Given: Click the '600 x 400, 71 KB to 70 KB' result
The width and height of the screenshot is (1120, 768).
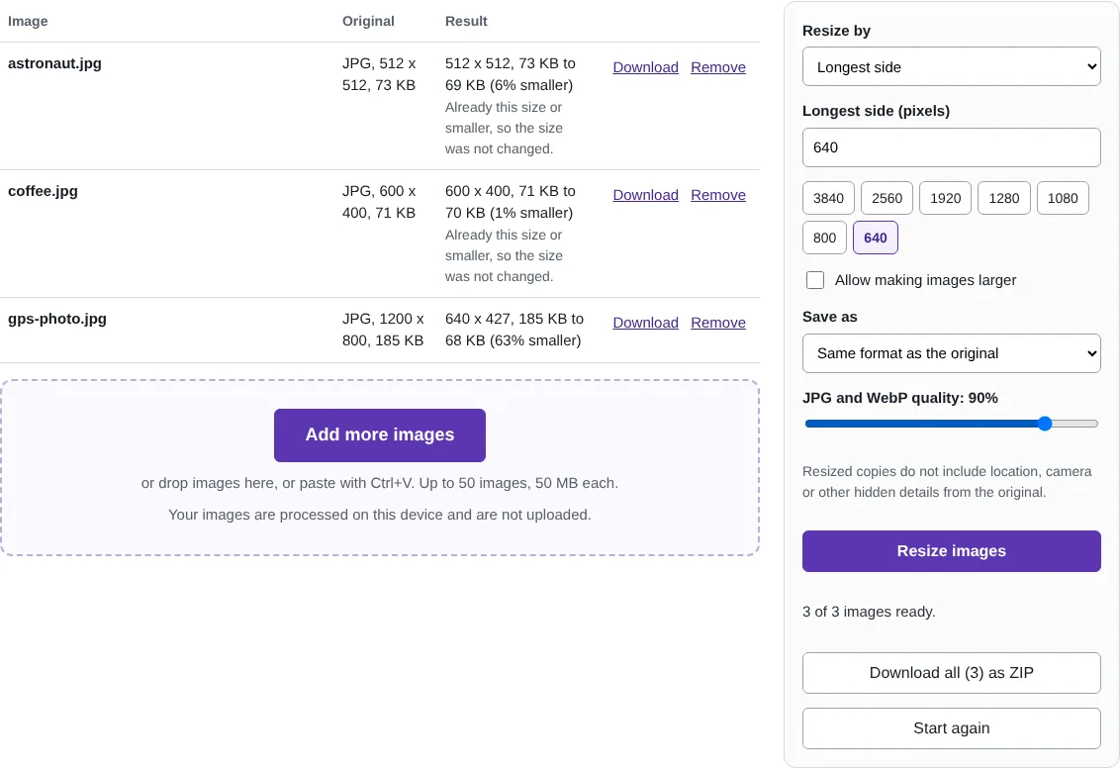Looking at the screenshot, I should [510, 202].
